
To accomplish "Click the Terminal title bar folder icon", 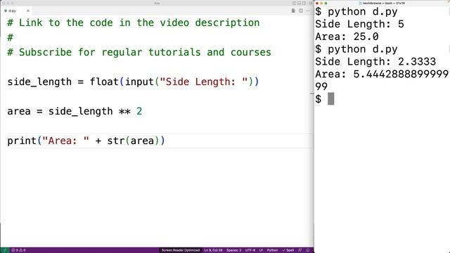I will pos(361,3).
